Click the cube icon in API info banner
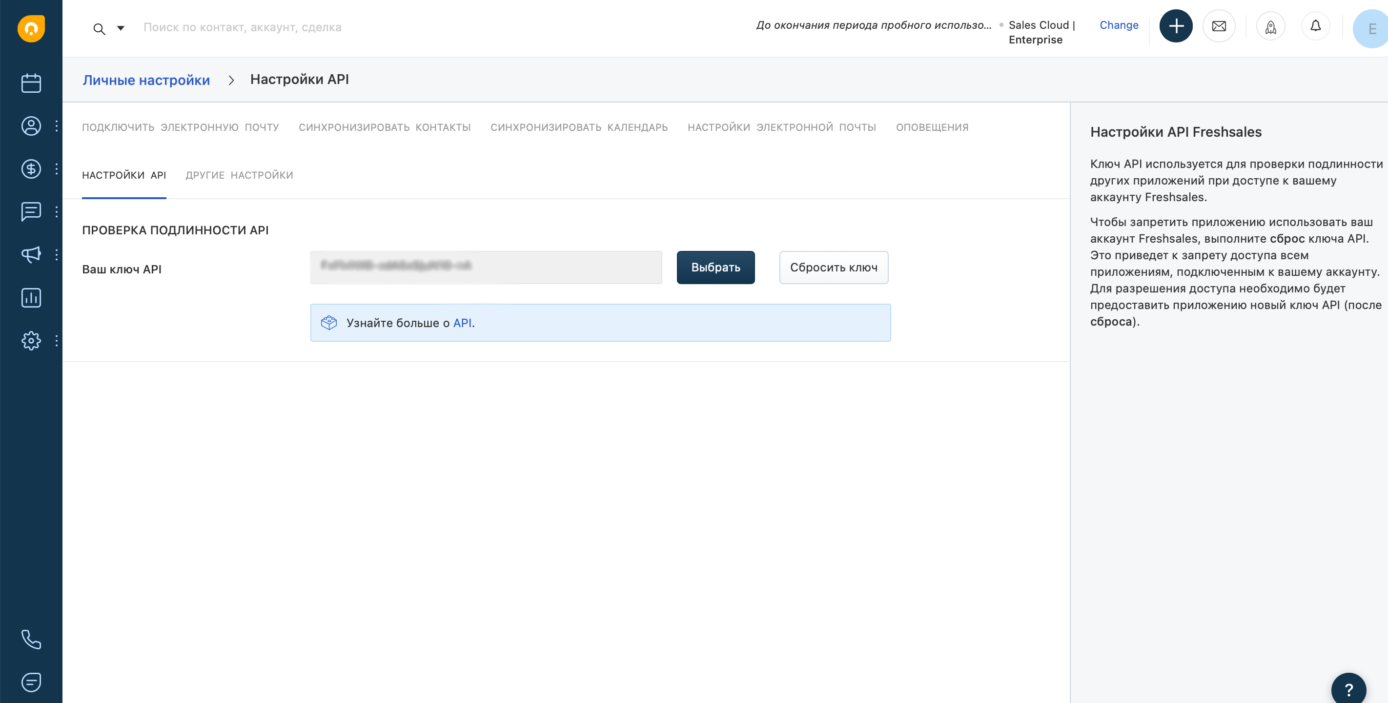1388x703 pixels. (x=328, y=323)
